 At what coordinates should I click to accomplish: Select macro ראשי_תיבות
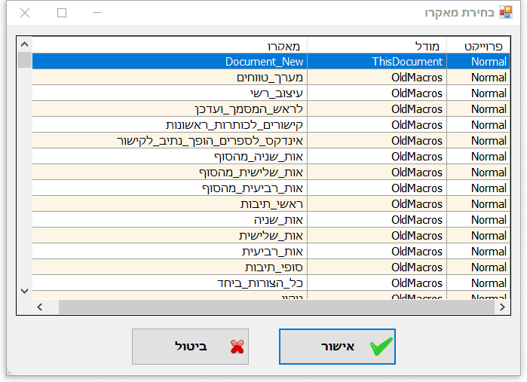click(x=170, y=203)
